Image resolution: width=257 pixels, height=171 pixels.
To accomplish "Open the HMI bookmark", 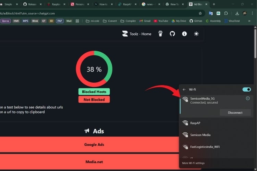I will coord(16,21).
